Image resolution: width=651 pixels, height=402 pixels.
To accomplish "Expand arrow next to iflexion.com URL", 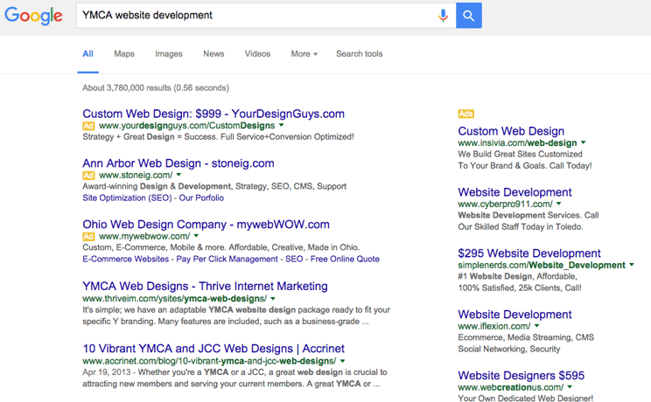I will pyautogui.click(x=537, y=326).
